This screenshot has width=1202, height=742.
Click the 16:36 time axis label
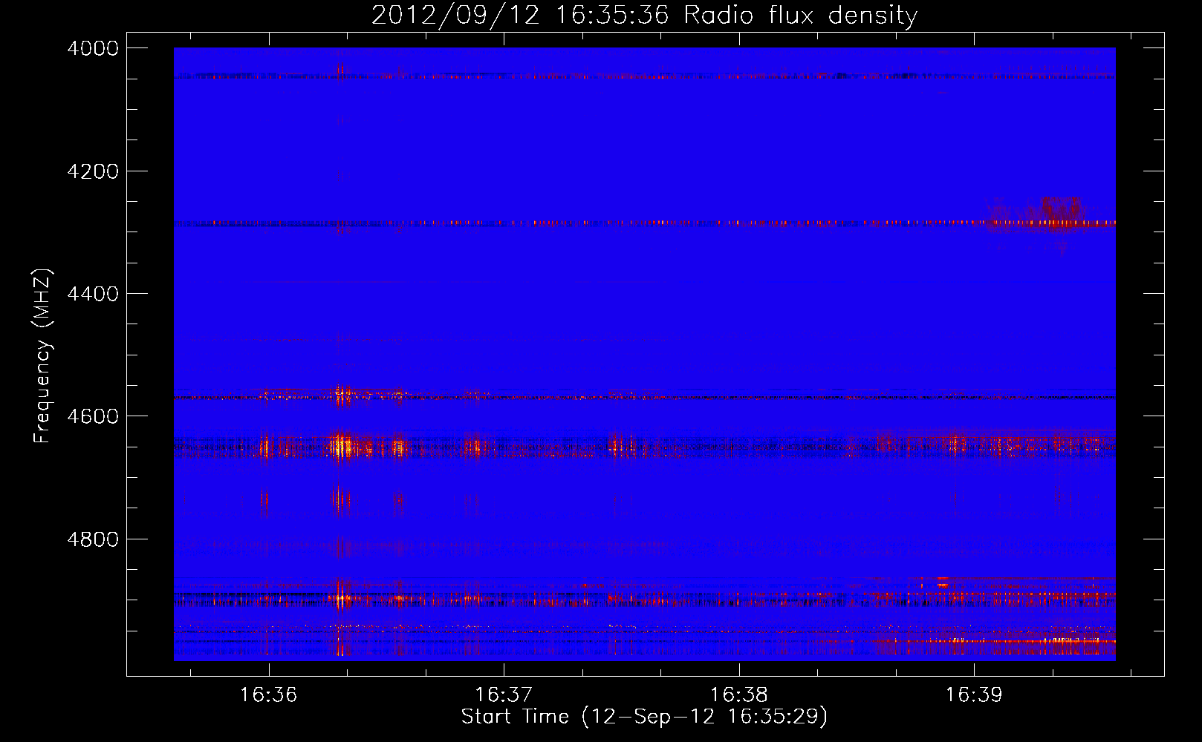click(x=268, y=695)
